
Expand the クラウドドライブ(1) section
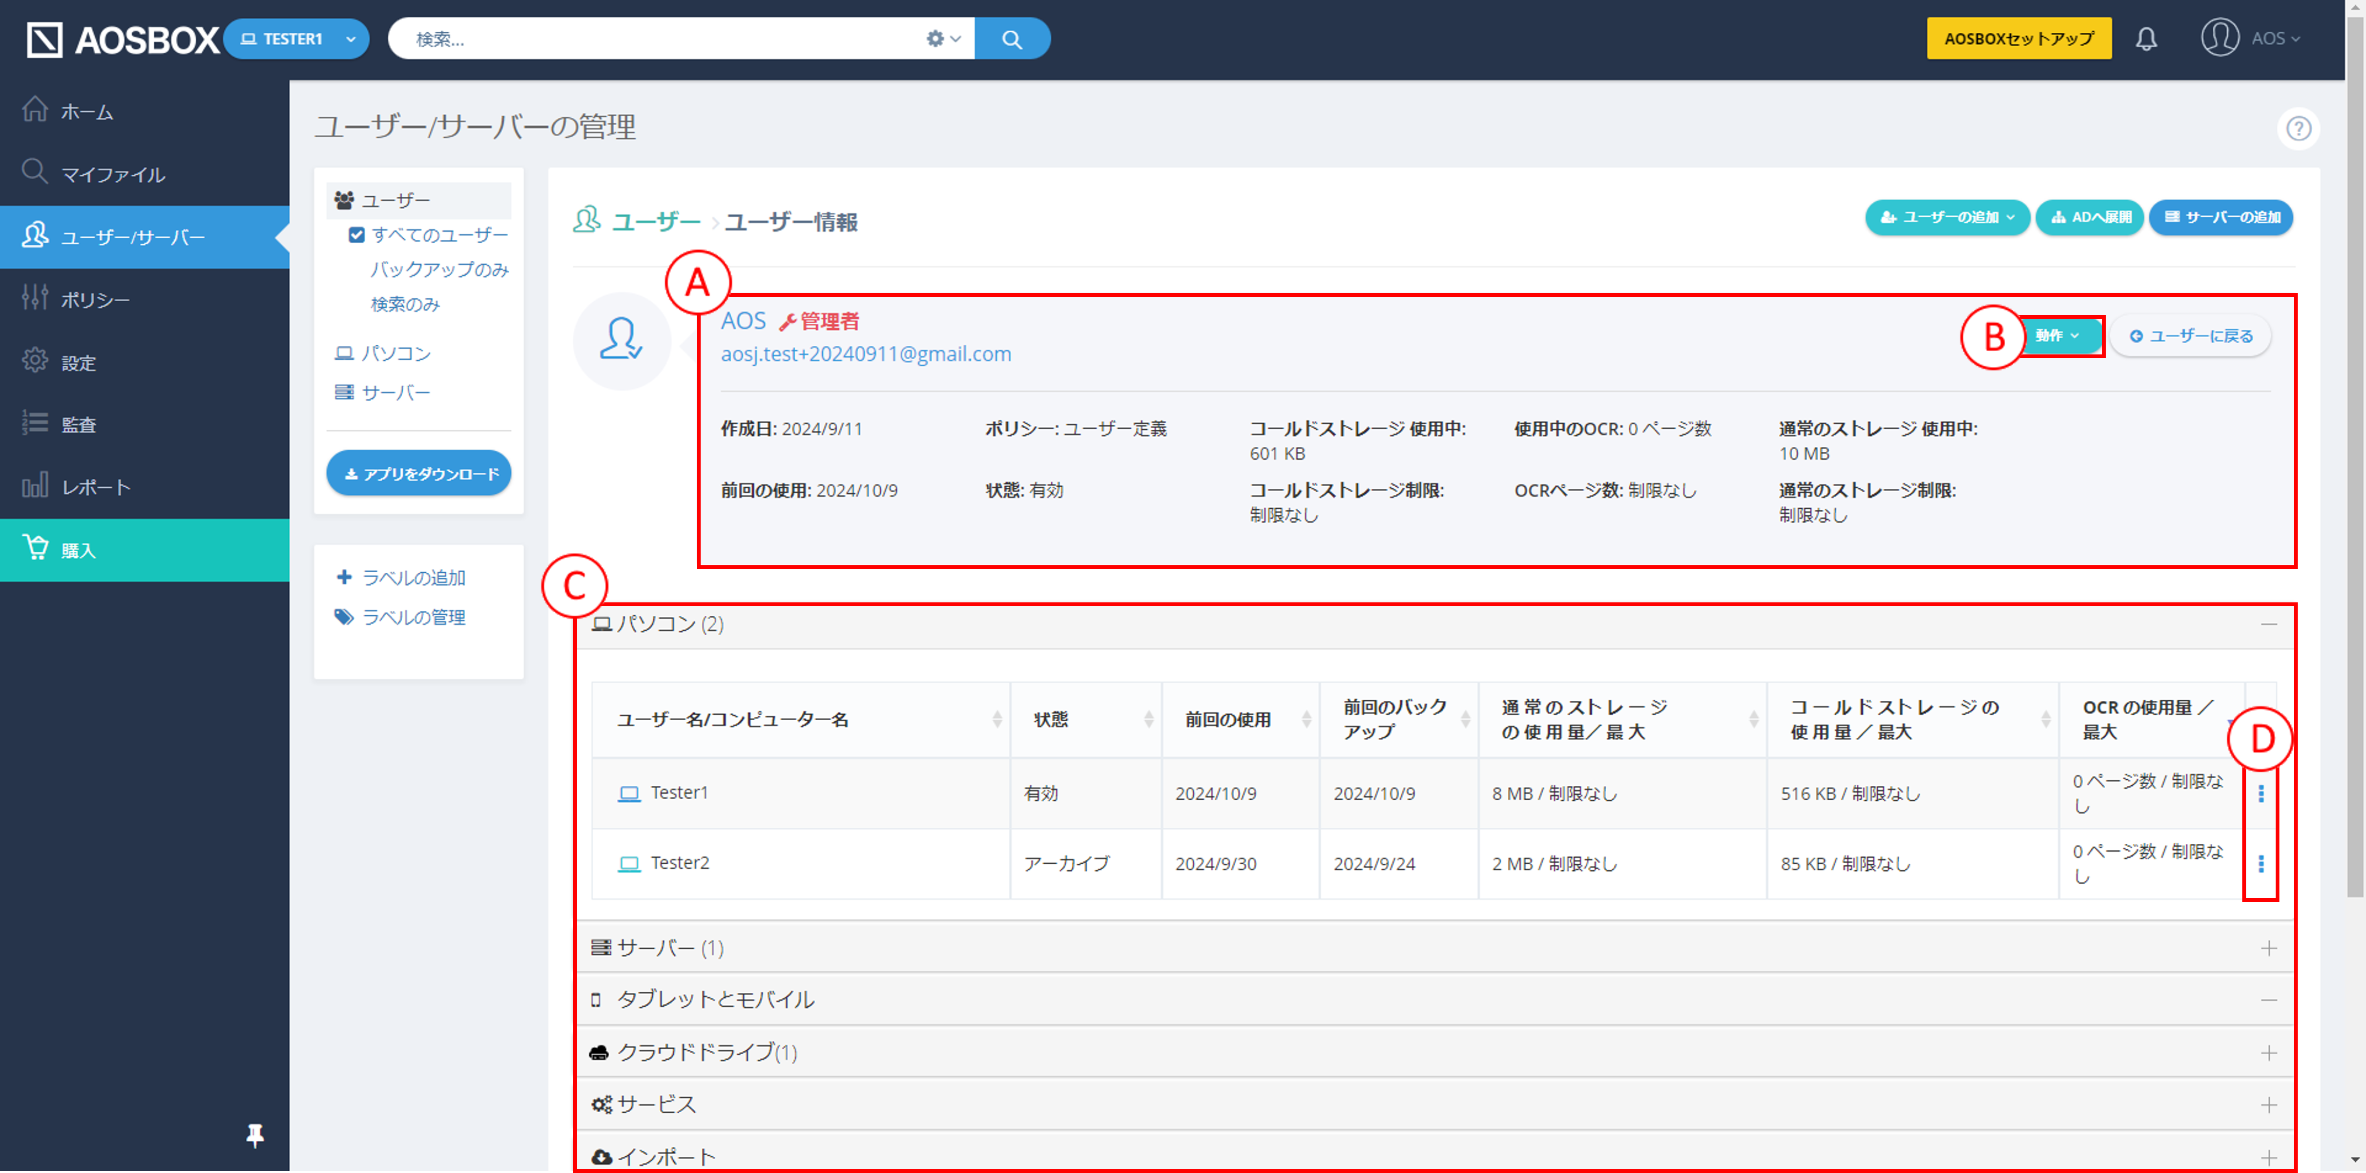click(2269, 1054)
